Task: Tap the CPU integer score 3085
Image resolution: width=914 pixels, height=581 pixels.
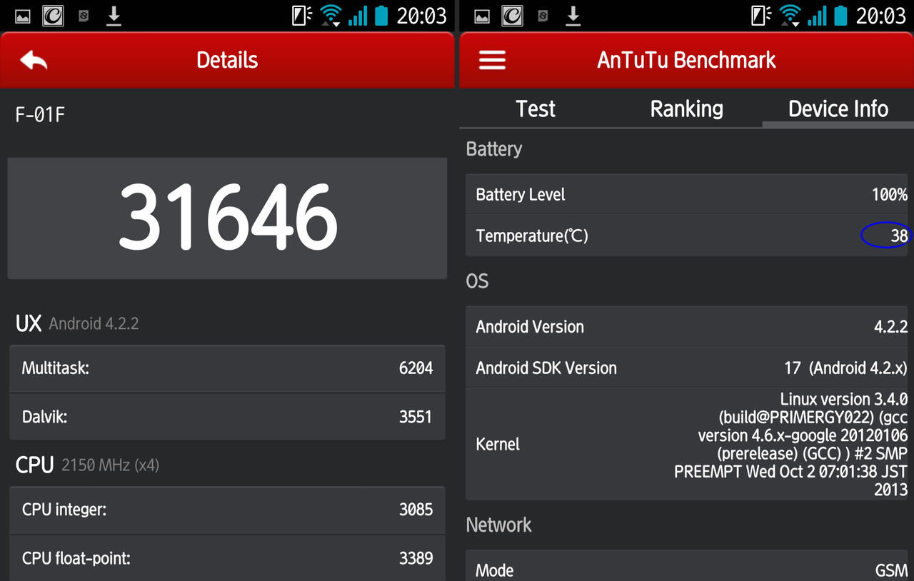Action: click(x=416, y=510)
